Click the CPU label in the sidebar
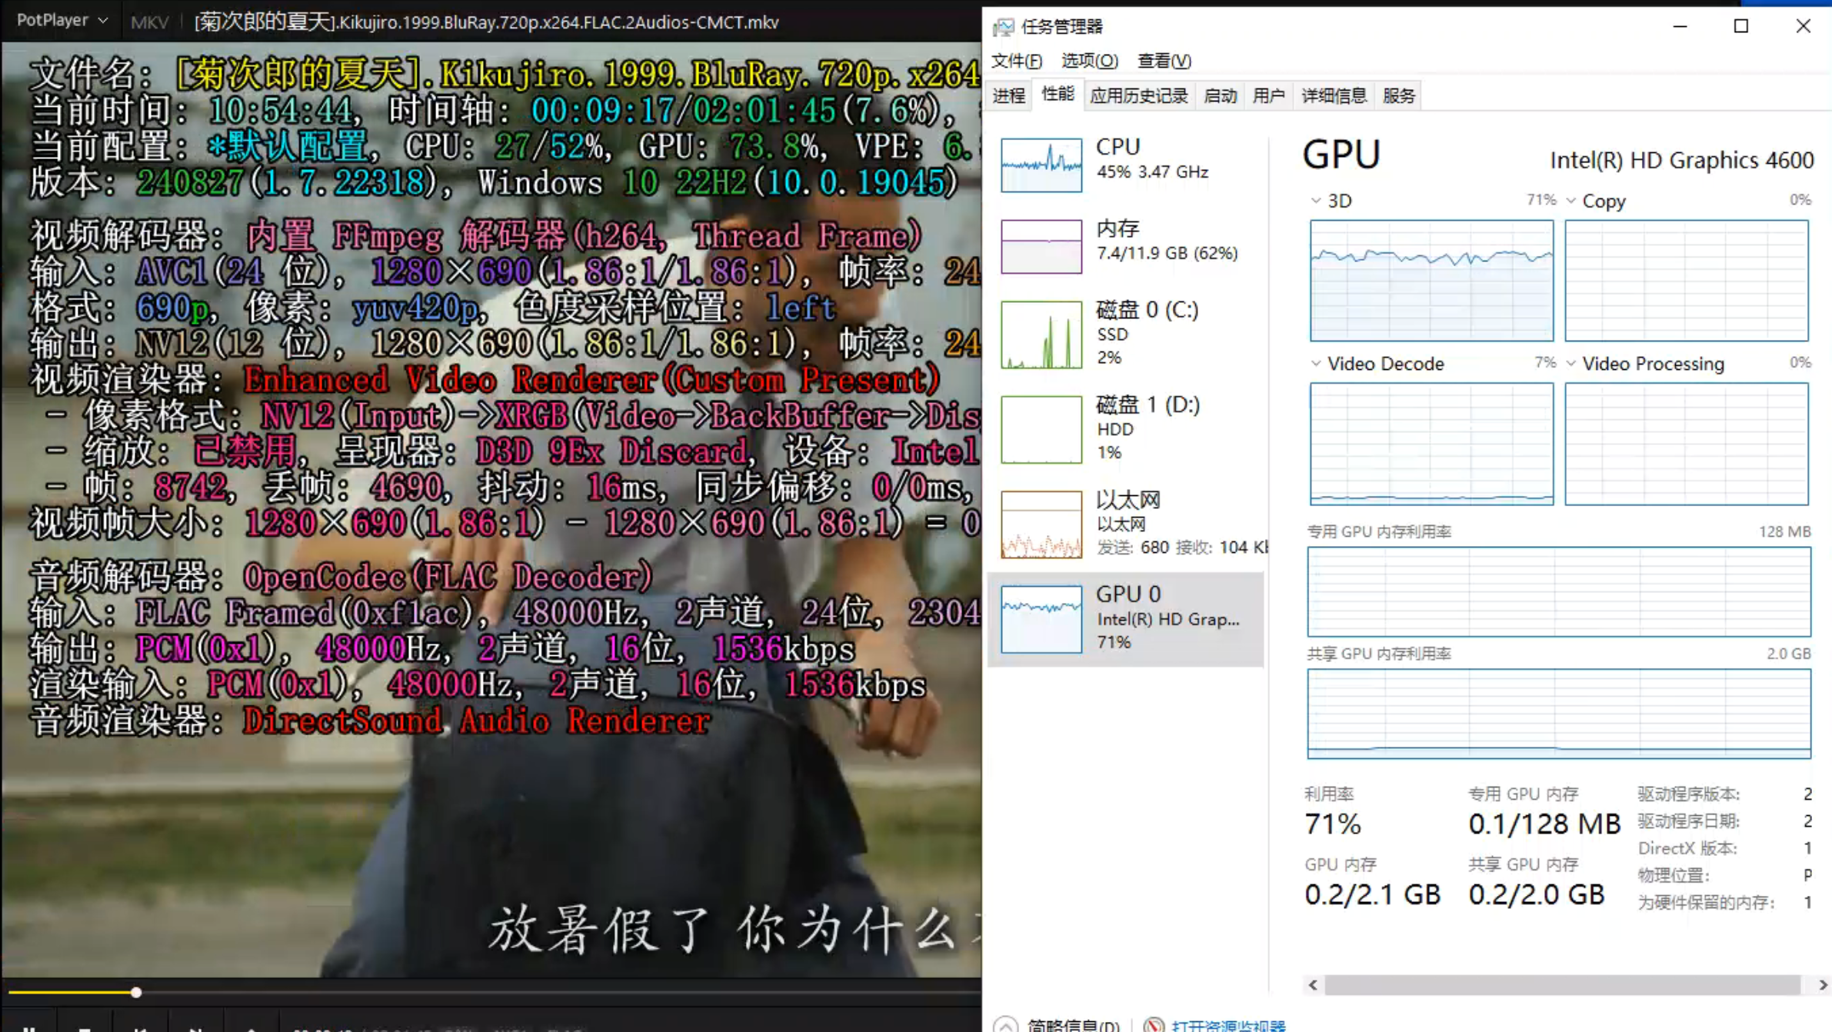Screen dimensions: 1832x1032 point(1118,146)
